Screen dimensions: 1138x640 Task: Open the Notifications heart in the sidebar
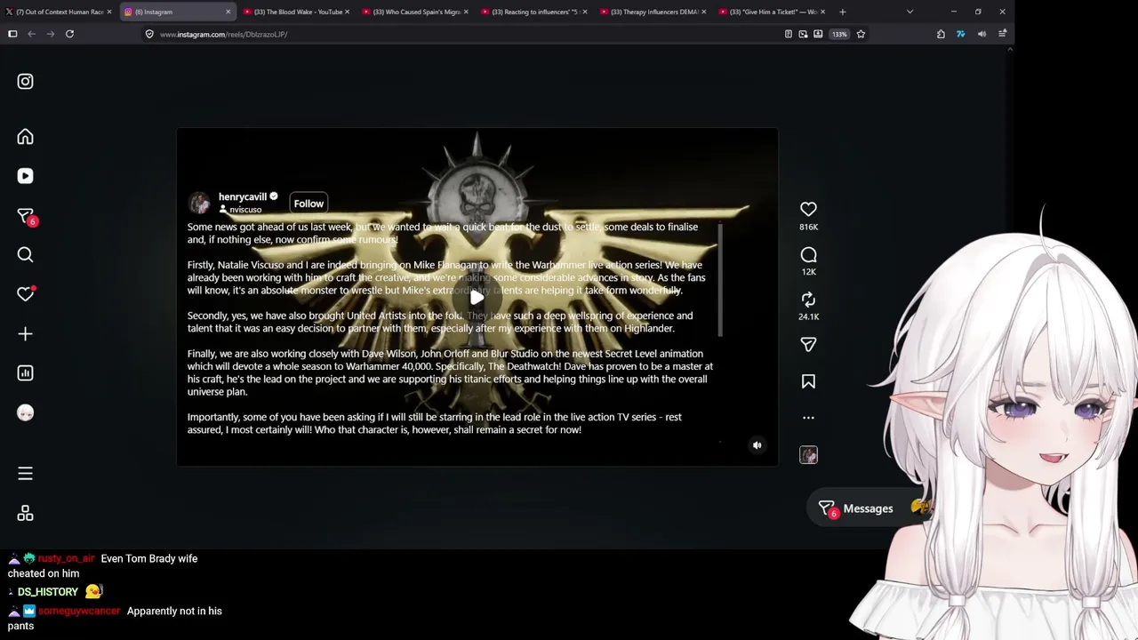(x=26, y=294)
